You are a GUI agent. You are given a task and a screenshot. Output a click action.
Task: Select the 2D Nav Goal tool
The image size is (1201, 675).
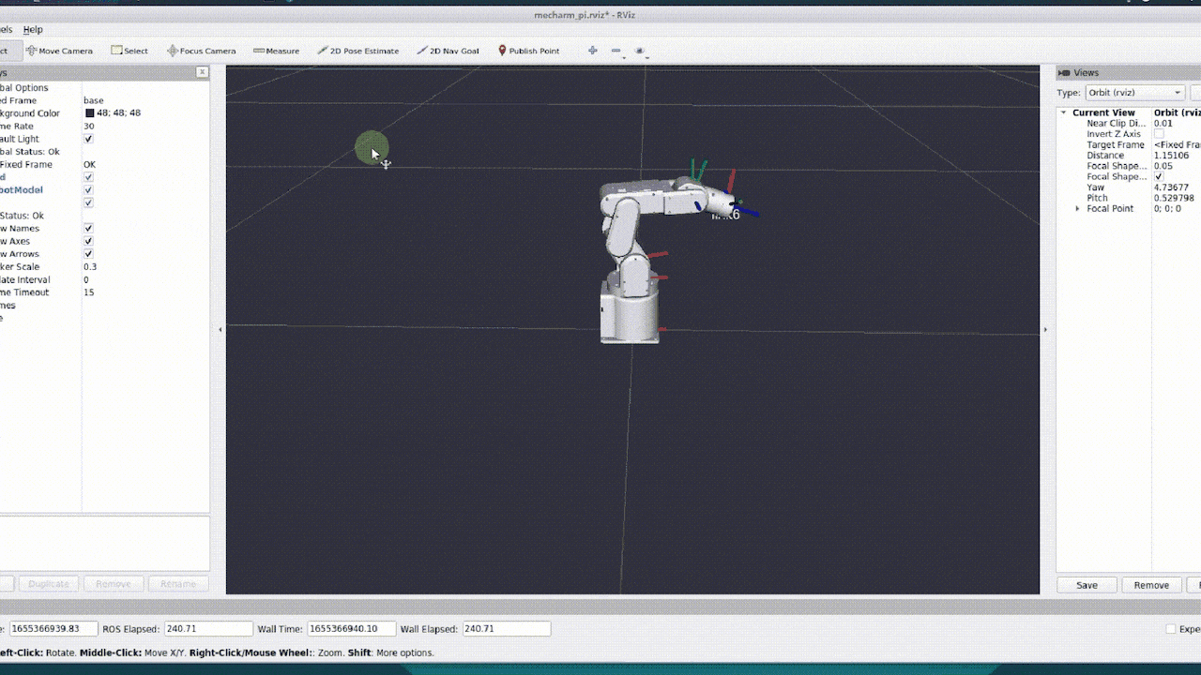click(448, 51)
